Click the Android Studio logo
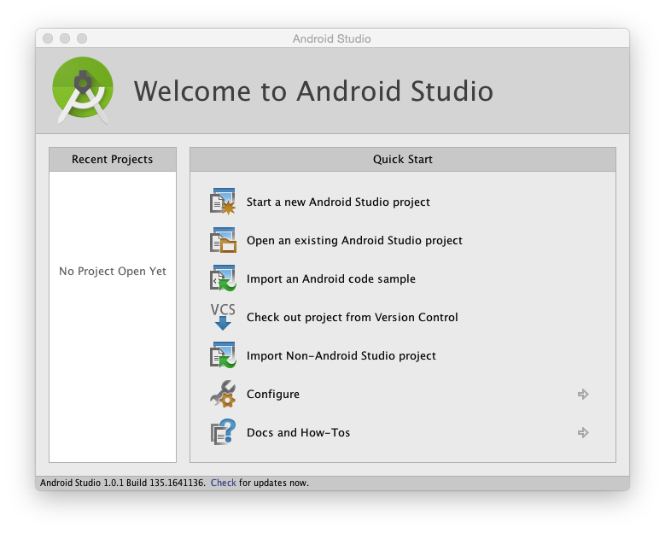This screenshot has height=533, width=665. coord(83,91)
